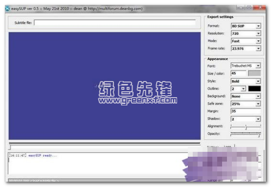Expand the Outline width dropdown
This screenshot has height=187, width=271.
(x=238, y=89)
